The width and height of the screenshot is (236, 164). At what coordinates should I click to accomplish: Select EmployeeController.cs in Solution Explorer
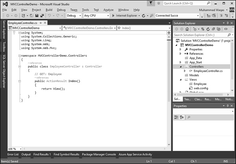click(x=208, y=71)
